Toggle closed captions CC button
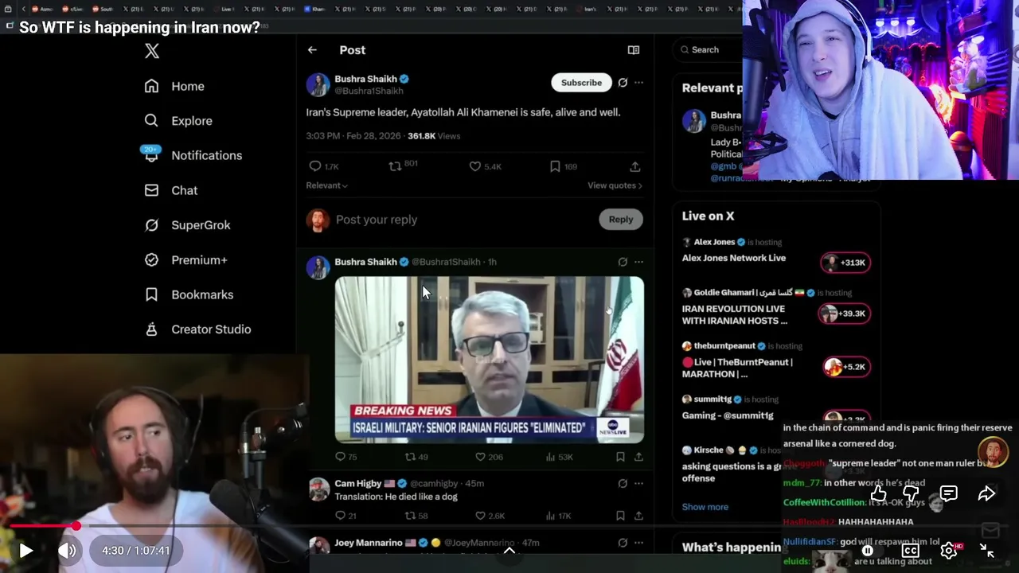The width and height of the screenshot is (1019, 573). coord(910,550)
